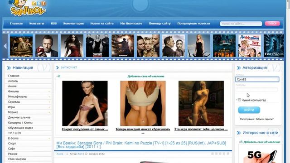This screenshot has width=290, height=163.
Task: Click the blue Войти login button
Action: [249, 110]
